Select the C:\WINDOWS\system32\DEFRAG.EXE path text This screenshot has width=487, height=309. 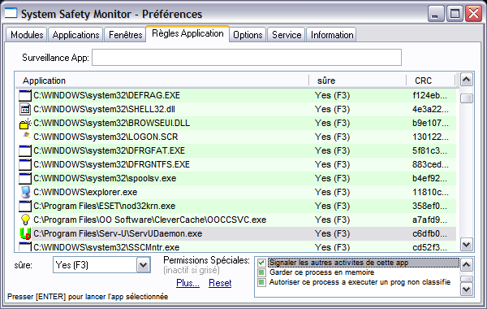106,95
